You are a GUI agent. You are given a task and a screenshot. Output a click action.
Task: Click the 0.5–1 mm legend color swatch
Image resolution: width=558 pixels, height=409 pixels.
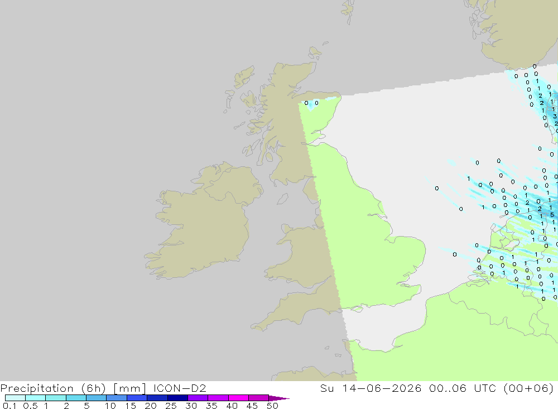pyautogui.click(x=36, y=398)
